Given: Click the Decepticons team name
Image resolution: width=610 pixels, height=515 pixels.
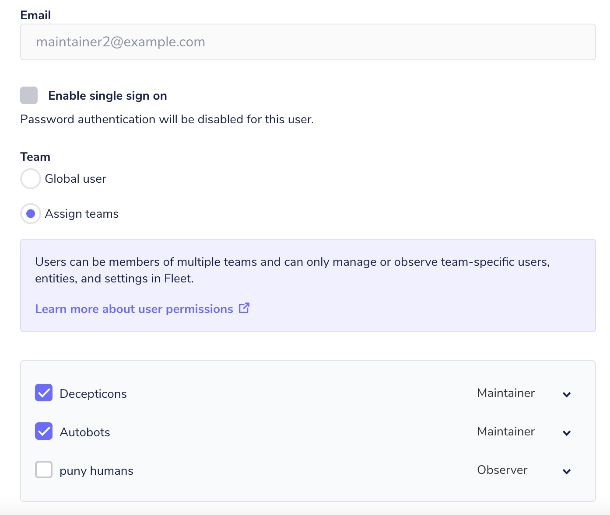Looking at the screenshot, I should click(93, 394).
